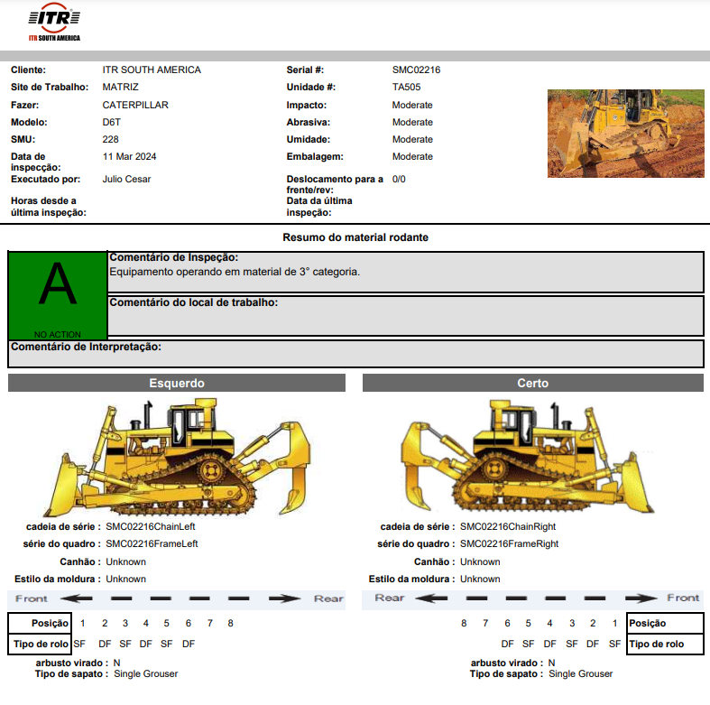Select the work site value MATRIZ
This screenshot has width=710, height=705.
pos(121,87)
